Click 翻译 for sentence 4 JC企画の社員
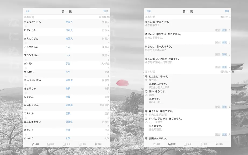 tap(224, 67)
